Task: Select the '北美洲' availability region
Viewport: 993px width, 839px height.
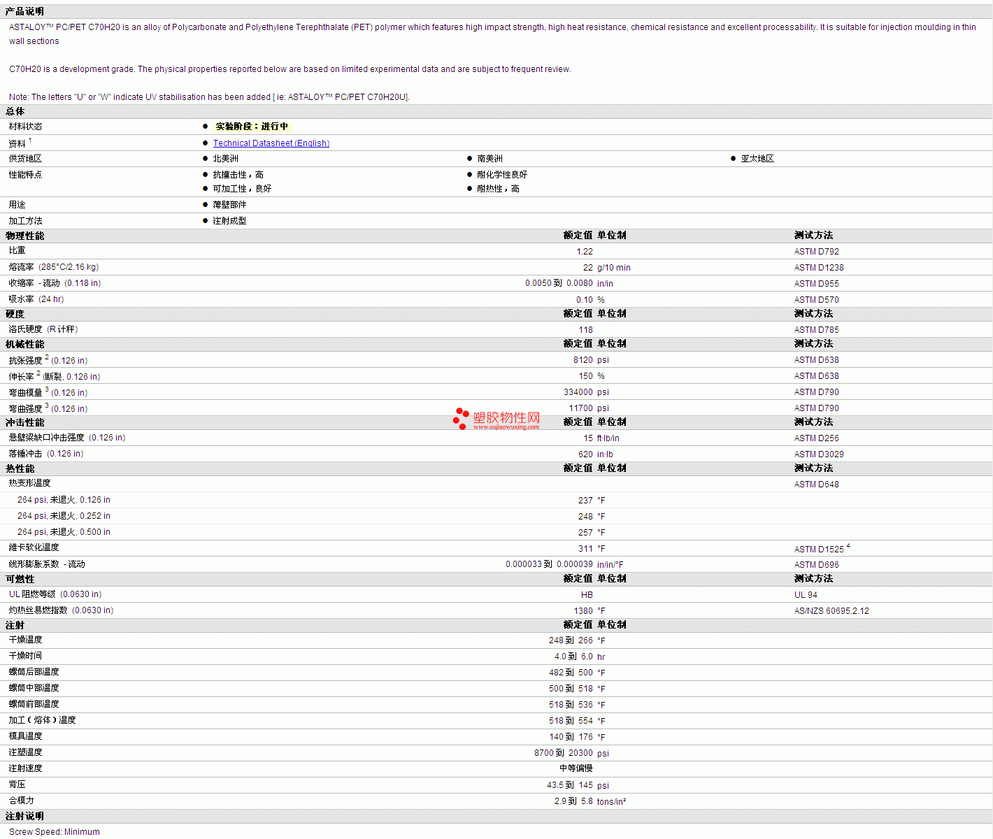Action: (226, 159)
